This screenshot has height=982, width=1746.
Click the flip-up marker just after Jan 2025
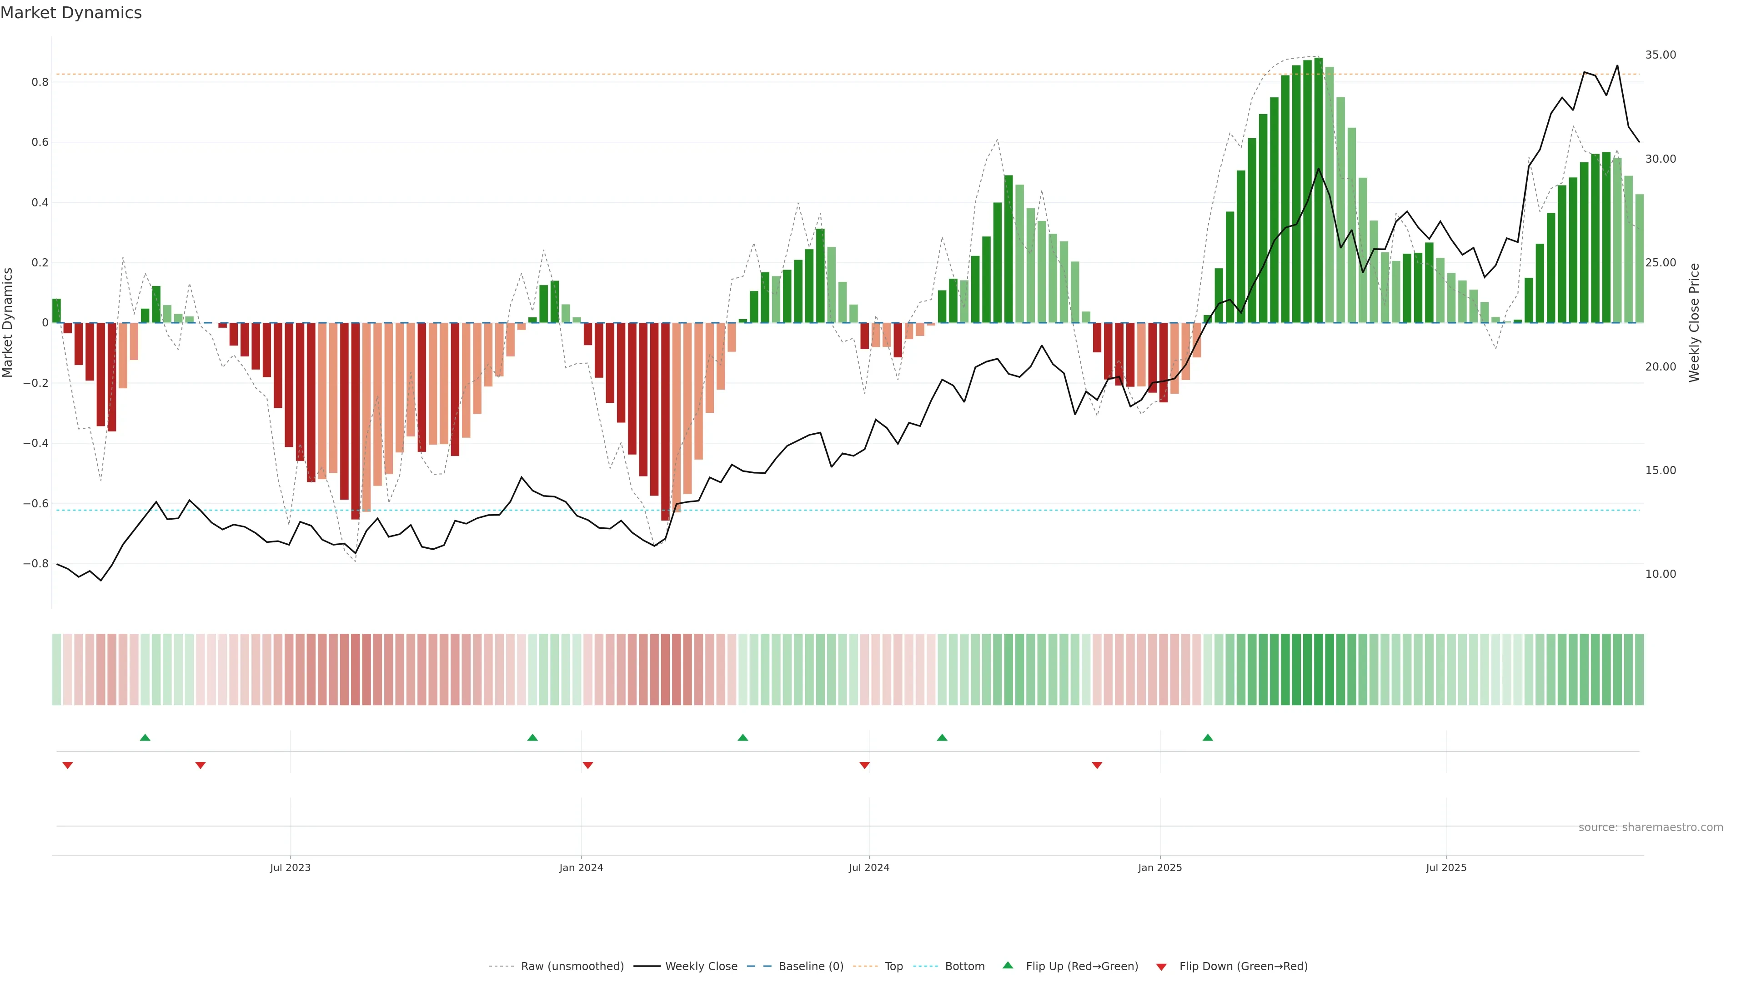point(1207,737)
